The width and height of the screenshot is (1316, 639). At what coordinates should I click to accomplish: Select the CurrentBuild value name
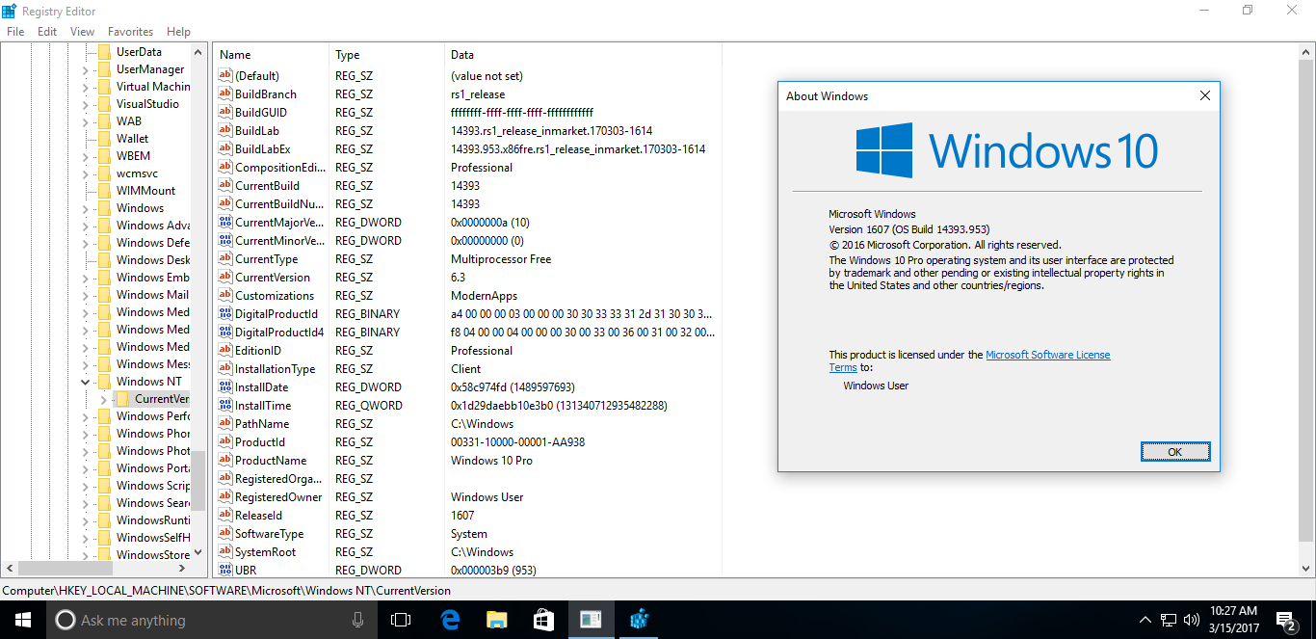click(x=267, y=186)
